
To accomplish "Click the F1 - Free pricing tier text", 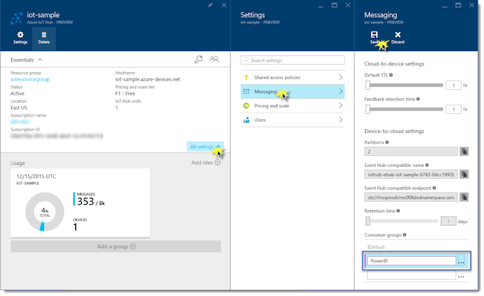I will 125,94.
